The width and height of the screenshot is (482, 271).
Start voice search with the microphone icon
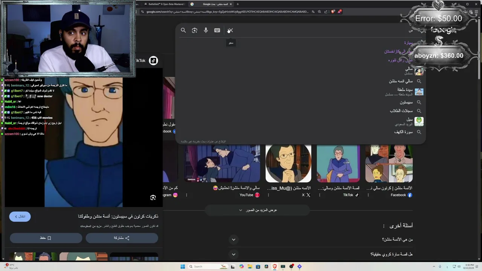click(x=206, y=30)
